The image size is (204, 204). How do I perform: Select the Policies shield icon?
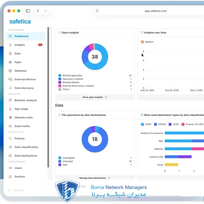click(x=10, y=138)
